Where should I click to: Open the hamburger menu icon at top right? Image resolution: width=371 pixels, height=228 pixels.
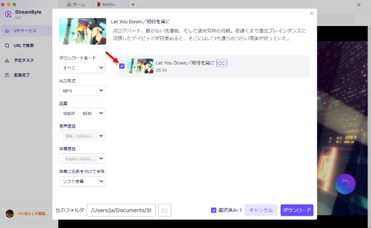(358, 5)
